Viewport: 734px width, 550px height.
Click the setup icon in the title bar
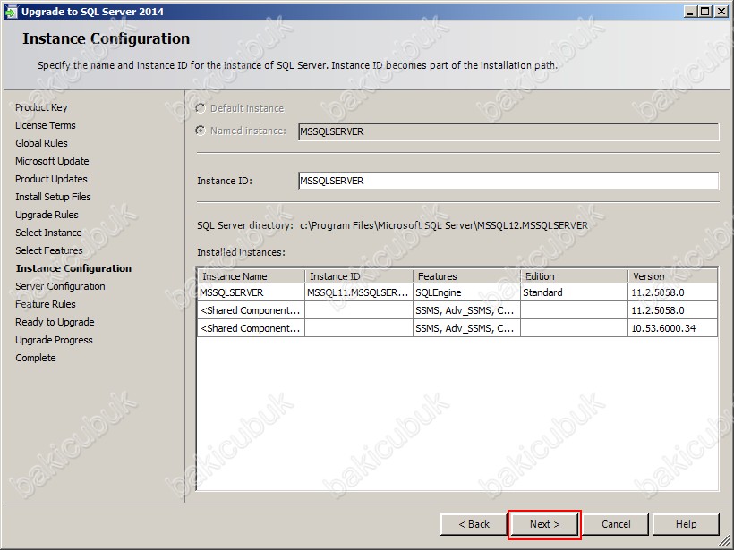pos(11,12)
